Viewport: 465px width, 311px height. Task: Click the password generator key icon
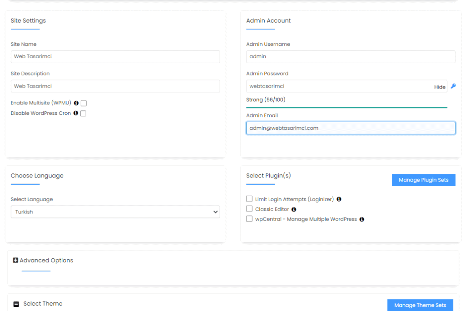pyautogui.click(x=453, y=86)
